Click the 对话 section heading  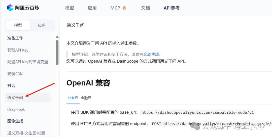[x=11, y=85]
